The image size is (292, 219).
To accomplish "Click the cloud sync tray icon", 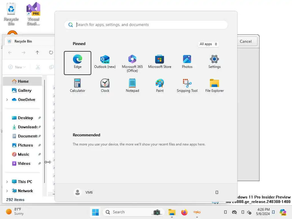I will 234,212.
